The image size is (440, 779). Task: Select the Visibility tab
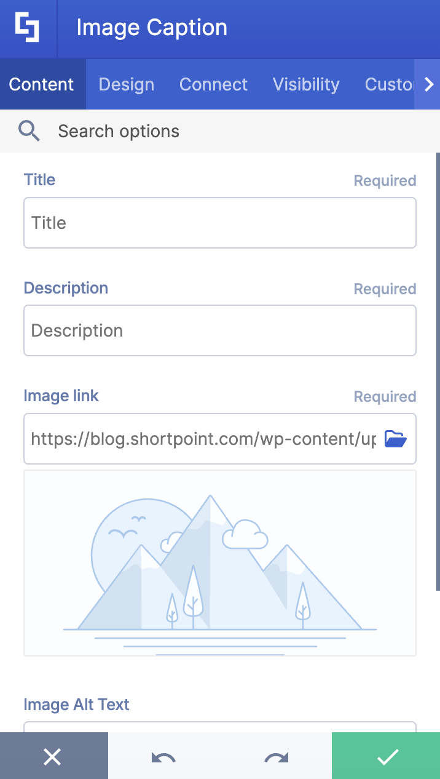(306, 84)
